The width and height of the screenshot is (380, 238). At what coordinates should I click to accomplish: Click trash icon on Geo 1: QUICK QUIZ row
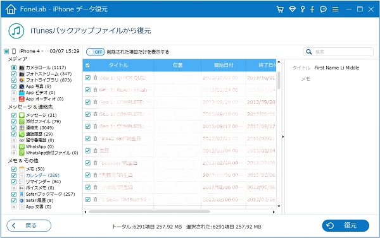point(95,78)
